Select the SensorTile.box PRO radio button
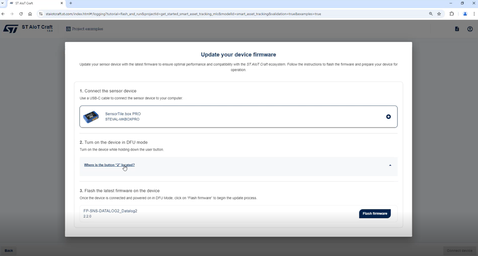Viewport: 478px width, 256px height. coord(389,117)
